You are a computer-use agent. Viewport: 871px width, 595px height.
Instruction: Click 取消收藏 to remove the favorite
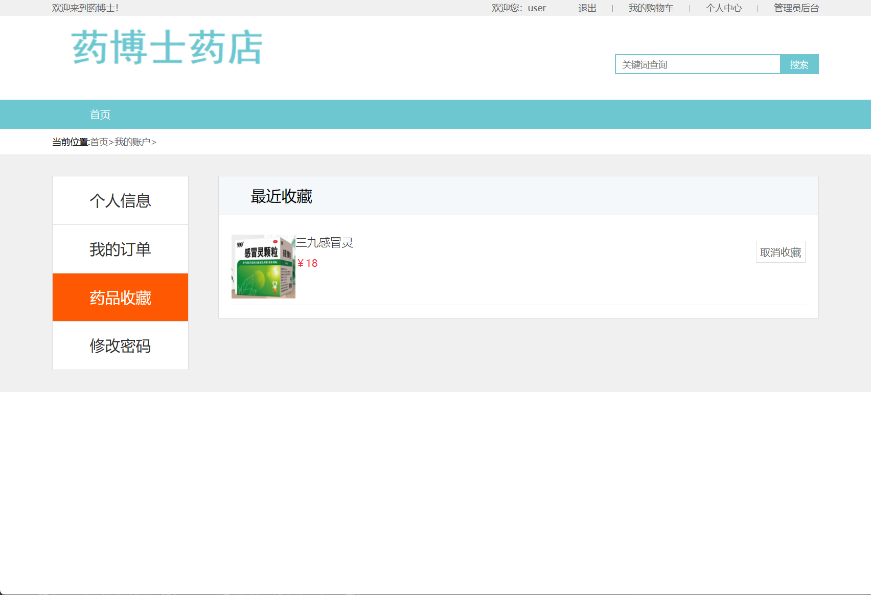(780, 251)
